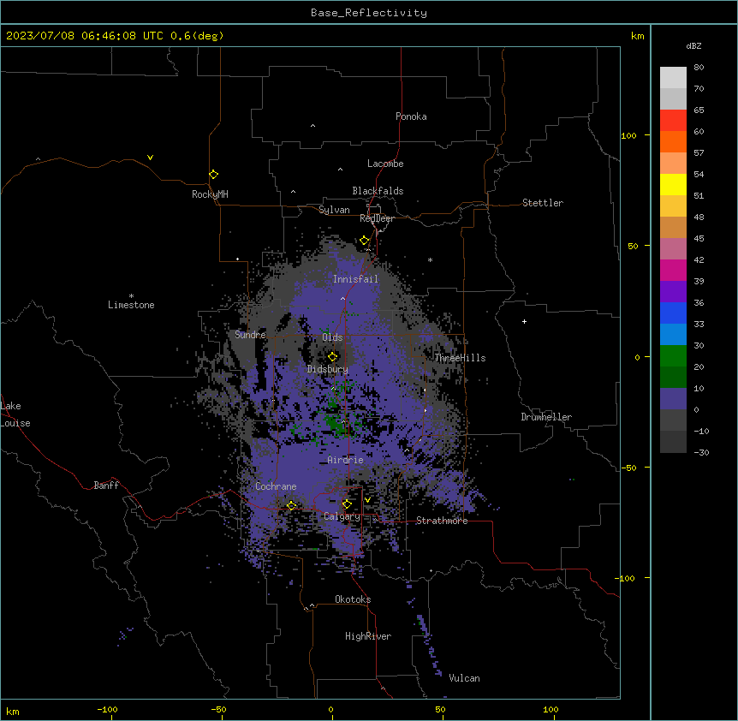Click the Lacombe city label

[385, 164]
